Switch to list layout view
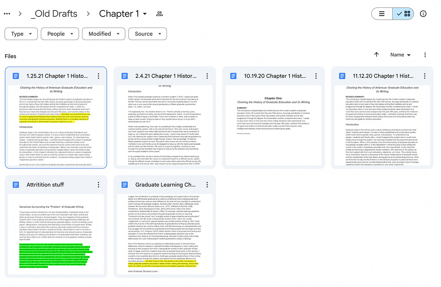Image resolution: width=441 pixels, height=287 pixels. pyautogui.click(x=382, y=14)
